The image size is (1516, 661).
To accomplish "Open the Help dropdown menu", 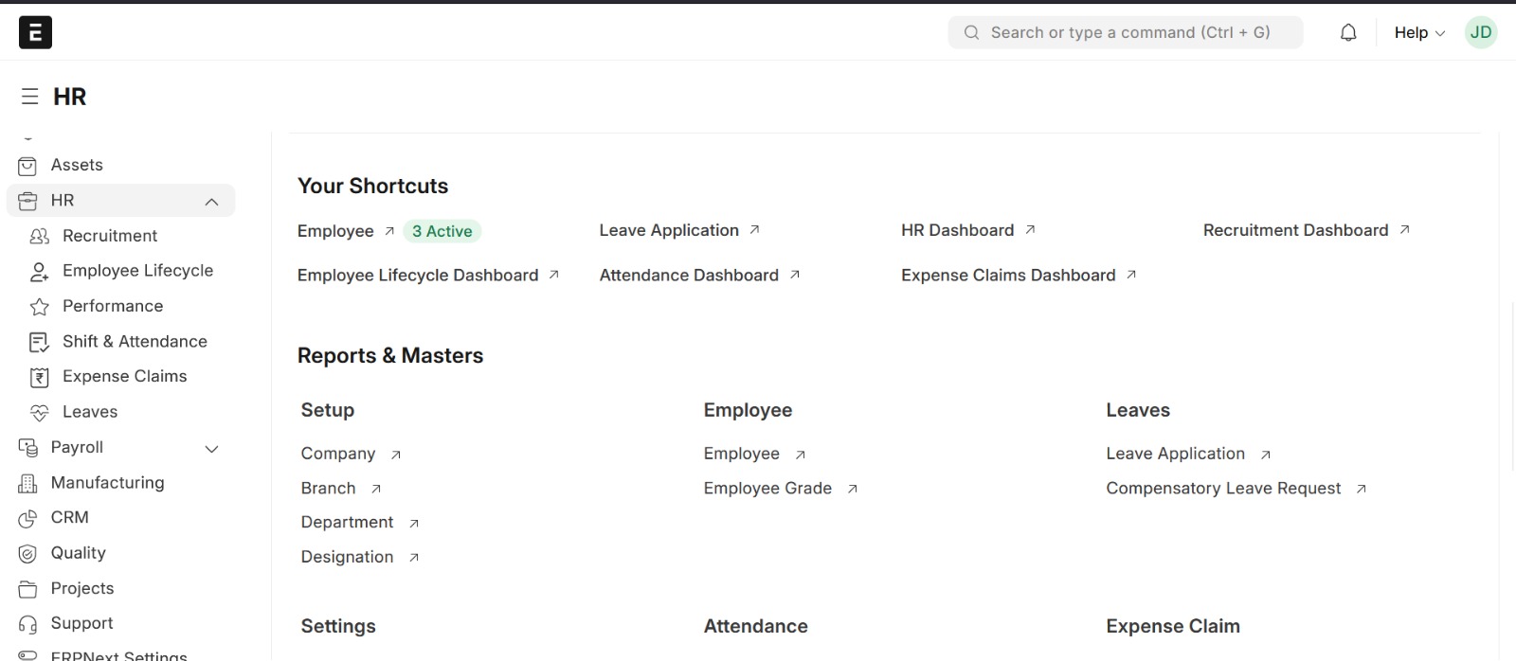I will click(1418, 32).
